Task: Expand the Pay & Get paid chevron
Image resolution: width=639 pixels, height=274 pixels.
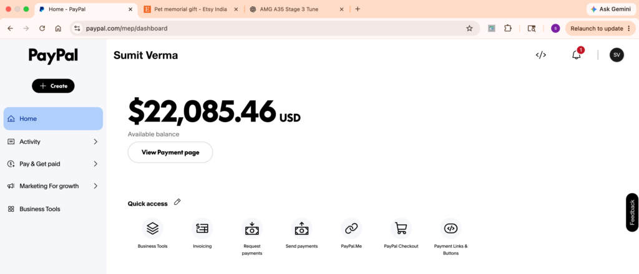Action: pos(95,164)
